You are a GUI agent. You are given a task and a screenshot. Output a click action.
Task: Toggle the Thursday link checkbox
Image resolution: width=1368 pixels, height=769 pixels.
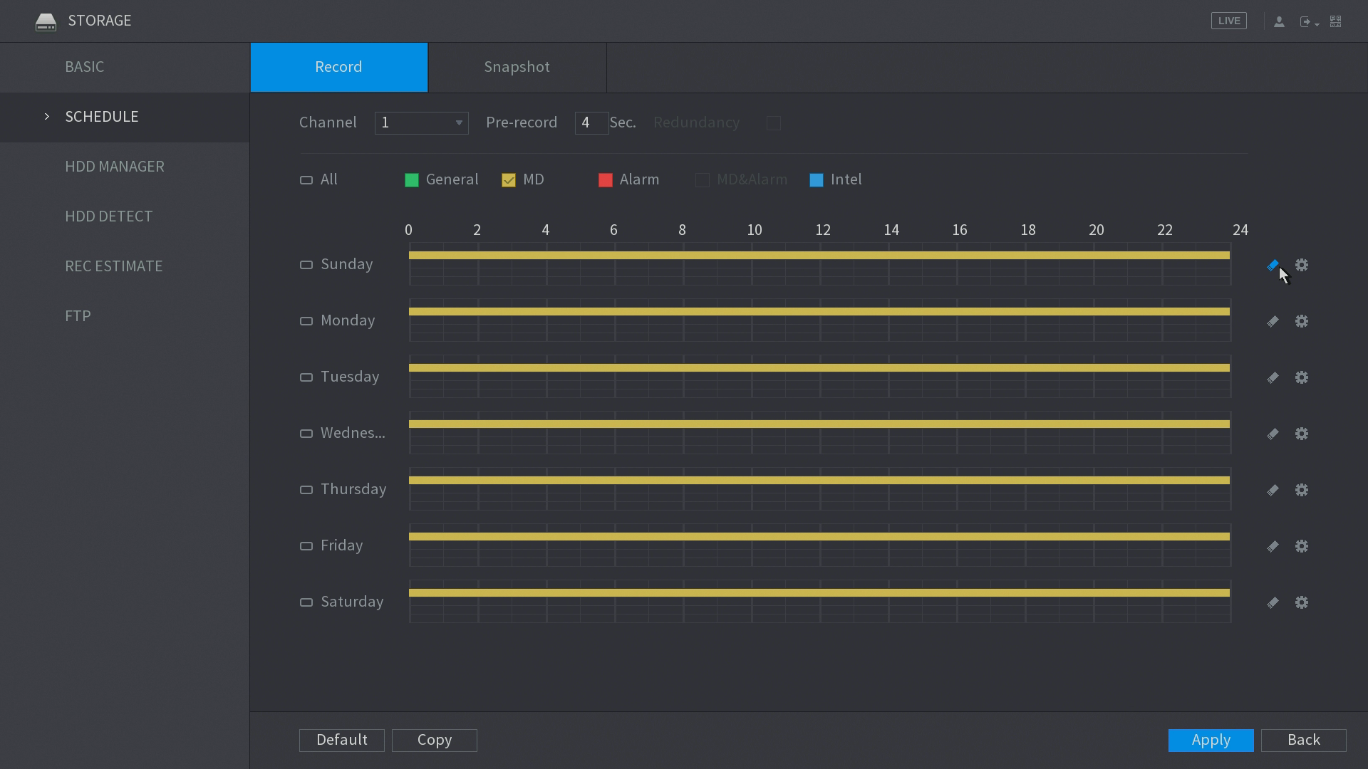(306, 490)
